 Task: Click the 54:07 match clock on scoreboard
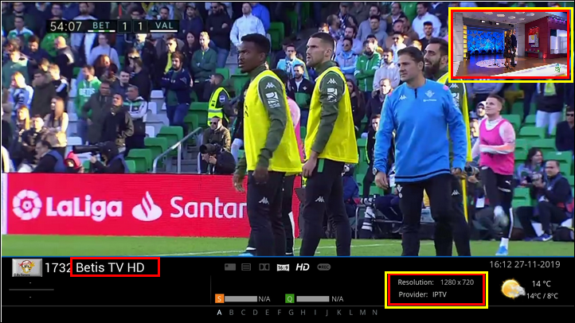[x=66, y=26]
